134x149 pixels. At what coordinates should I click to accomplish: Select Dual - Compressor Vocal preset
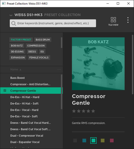[31, 136]
